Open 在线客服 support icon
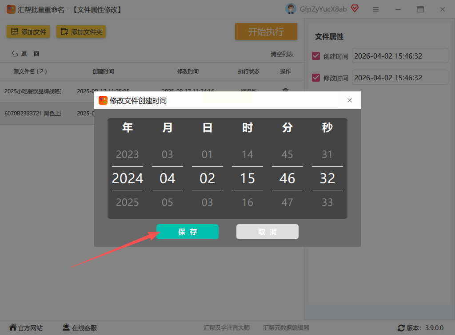Viewport: 455px width, 335px height. (x=66, y=327)
